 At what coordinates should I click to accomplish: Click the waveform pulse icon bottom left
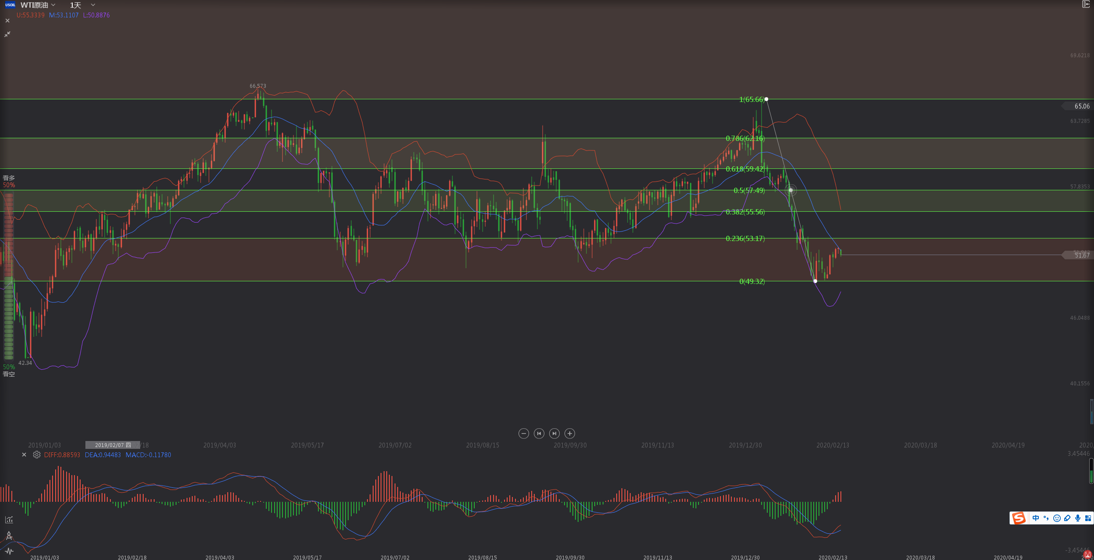click(9, 551)
